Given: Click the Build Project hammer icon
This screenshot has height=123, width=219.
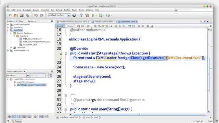Looking at the screenshot, I should pyautogui.click(x=81, y=15).
